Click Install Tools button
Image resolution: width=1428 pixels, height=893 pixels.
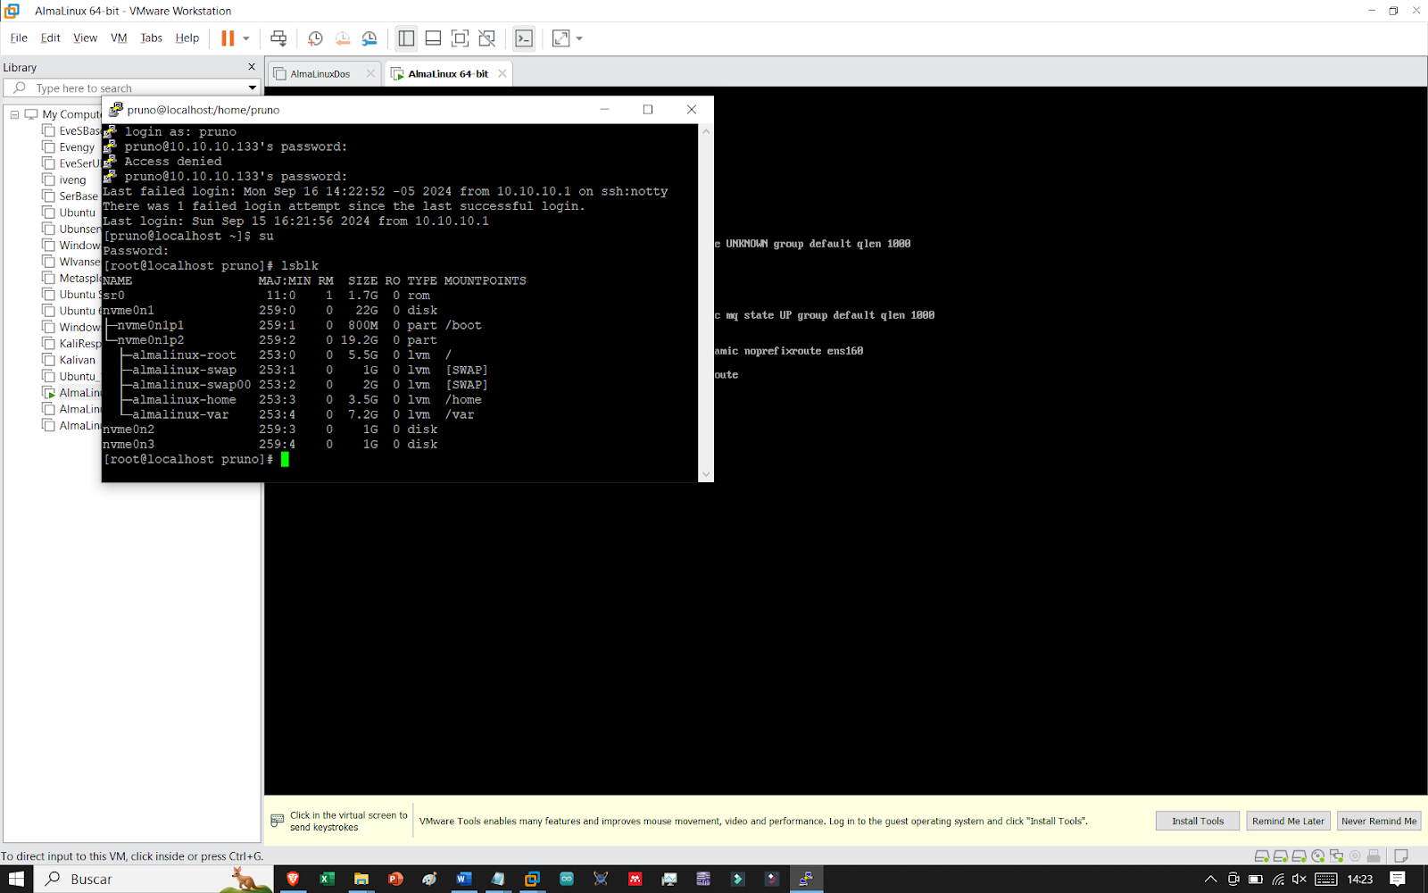pyautogui.click(x=1198, y=821)
